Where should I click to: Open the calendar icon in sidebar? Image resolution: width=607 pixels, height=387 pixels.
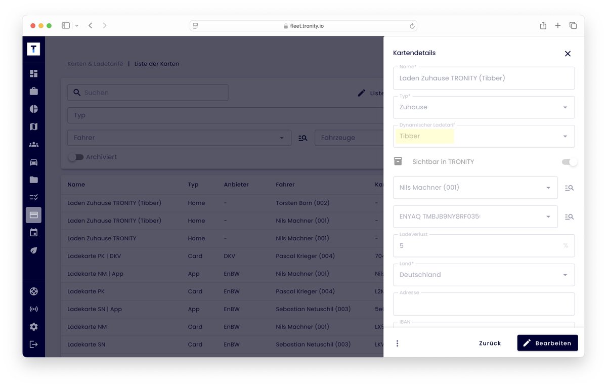point(33,233)
